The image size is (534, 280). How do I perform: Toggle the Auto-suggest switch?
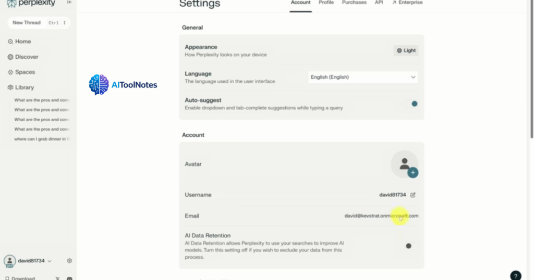(x=411, y=104)
